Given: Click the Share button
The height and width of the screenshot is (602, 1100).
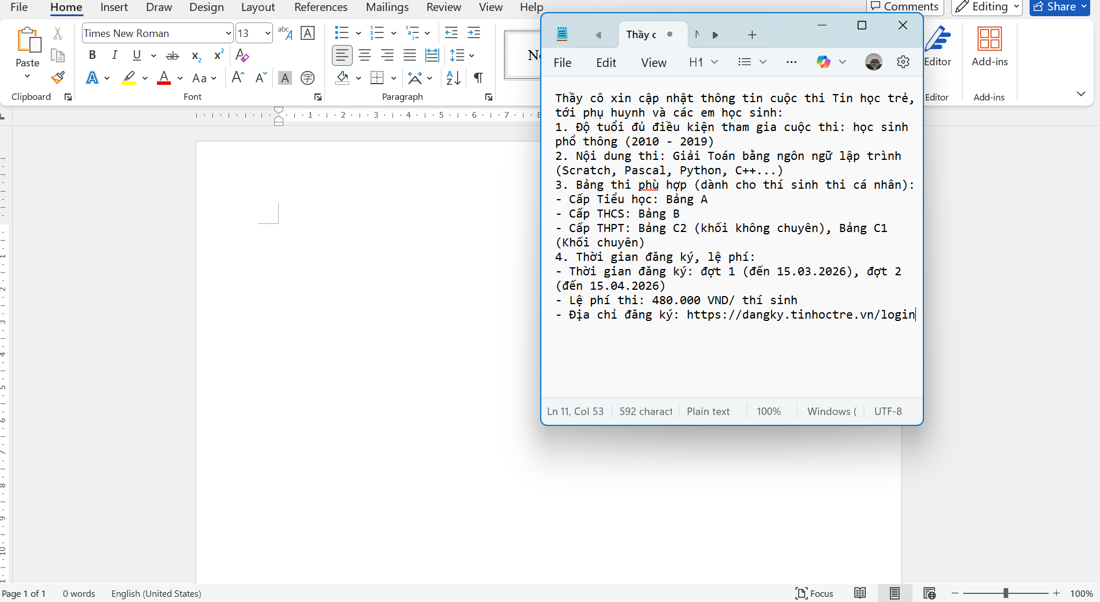Looking at the screenshot, I should 1059,7.
